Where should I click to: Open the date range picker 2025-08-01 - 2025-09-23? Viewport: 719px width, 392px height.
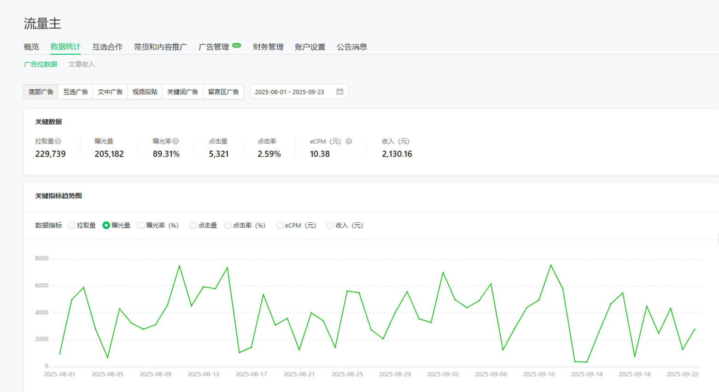[290, 92]
